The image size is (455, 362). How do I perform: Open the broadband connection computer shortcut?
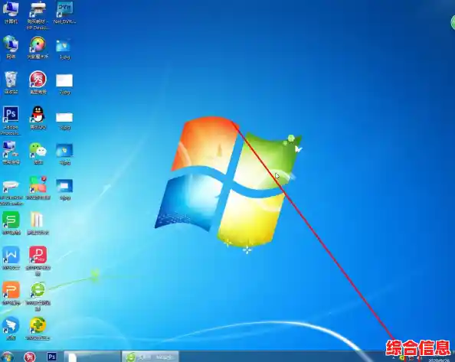11,153
